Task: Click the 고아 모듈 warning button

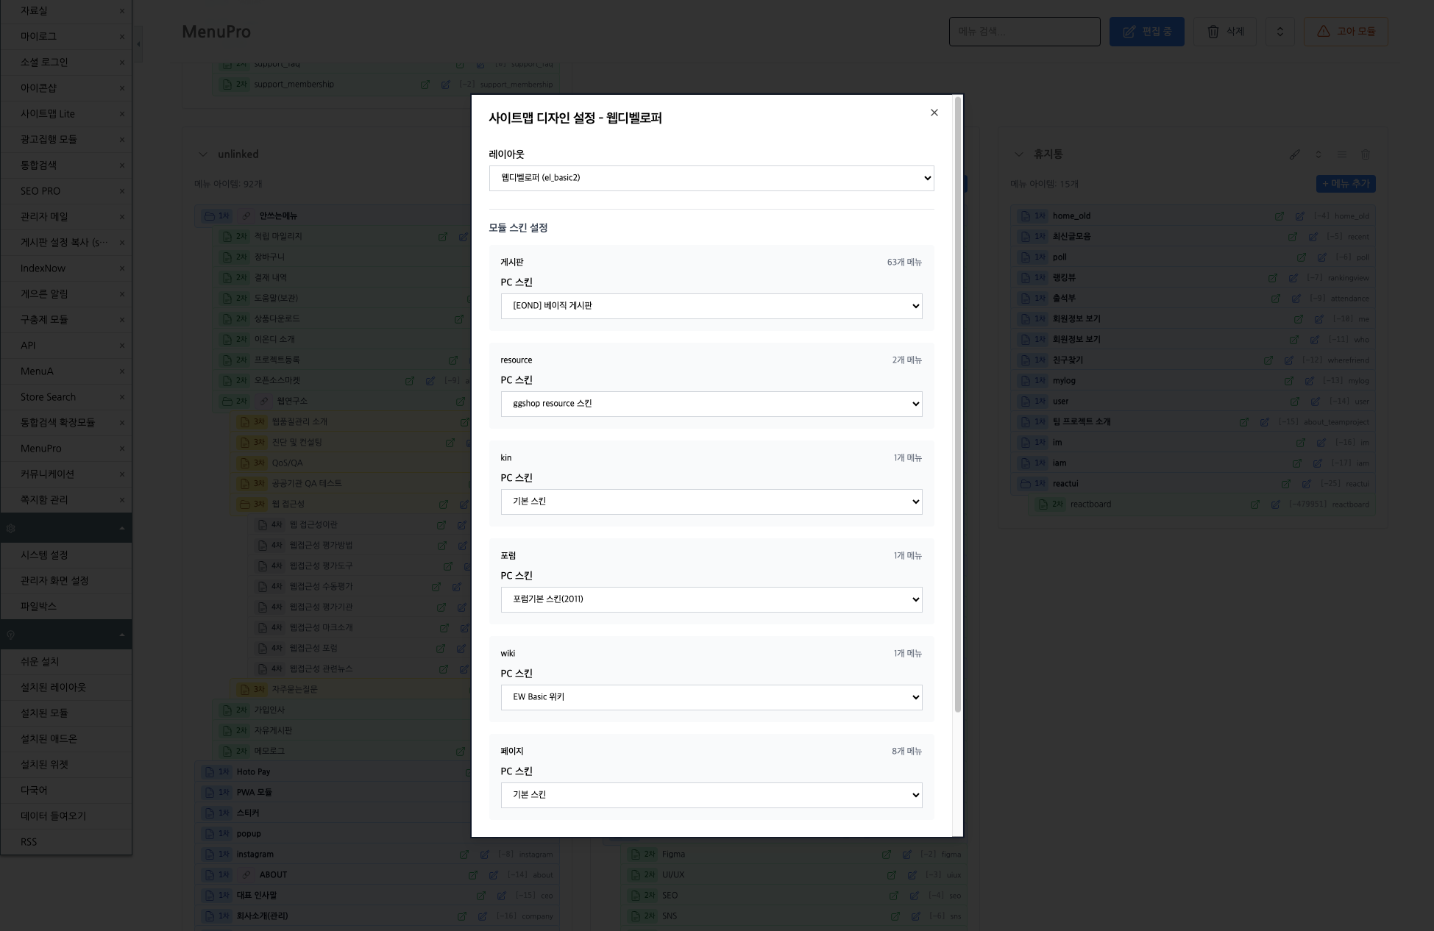Action: tap(1346, 32)
